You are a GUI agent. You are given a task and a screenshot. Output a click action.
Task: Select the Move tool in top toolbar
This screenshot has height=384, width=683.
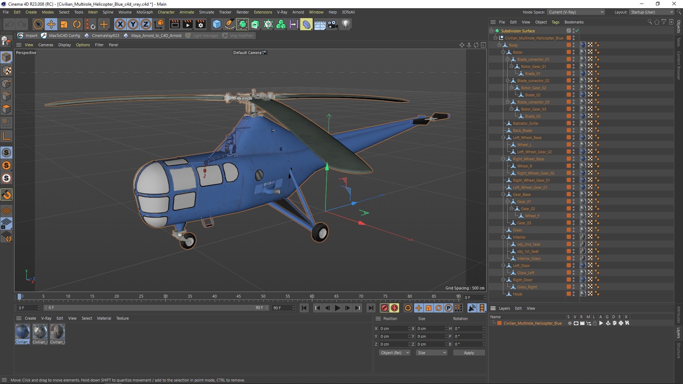coord(51,24)
